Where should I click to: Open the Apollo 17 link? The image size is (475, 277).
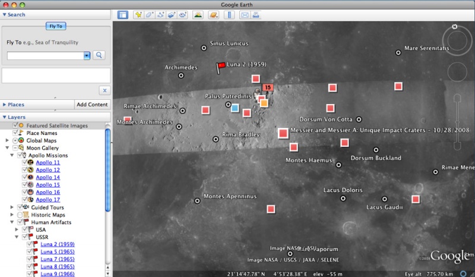(48, 200)
